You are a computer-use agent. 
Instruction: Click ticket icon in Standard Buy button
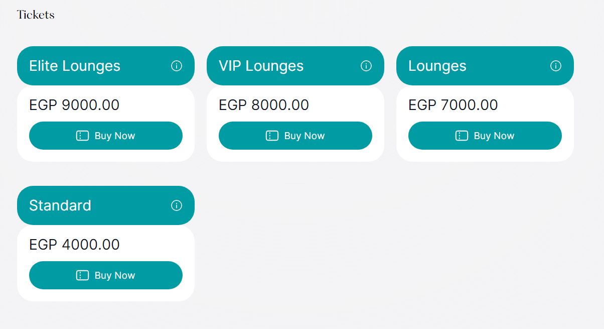82,275
